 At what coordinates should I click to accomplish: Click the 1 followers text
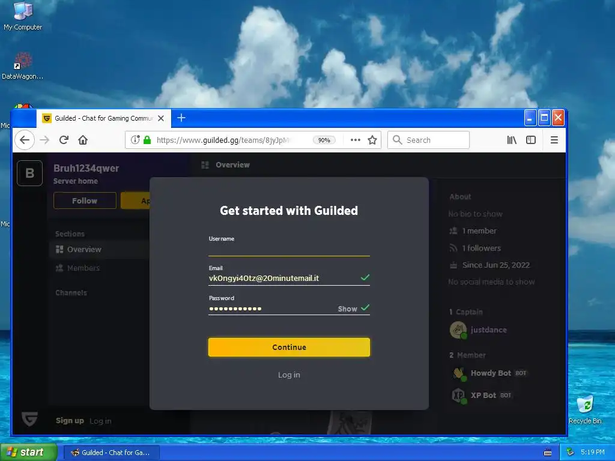(x=482, y=248)
